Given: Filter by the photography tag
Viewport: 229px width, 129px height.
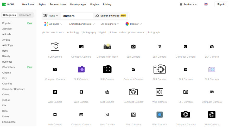Looking at the screenshot, I should coord(89,33).
